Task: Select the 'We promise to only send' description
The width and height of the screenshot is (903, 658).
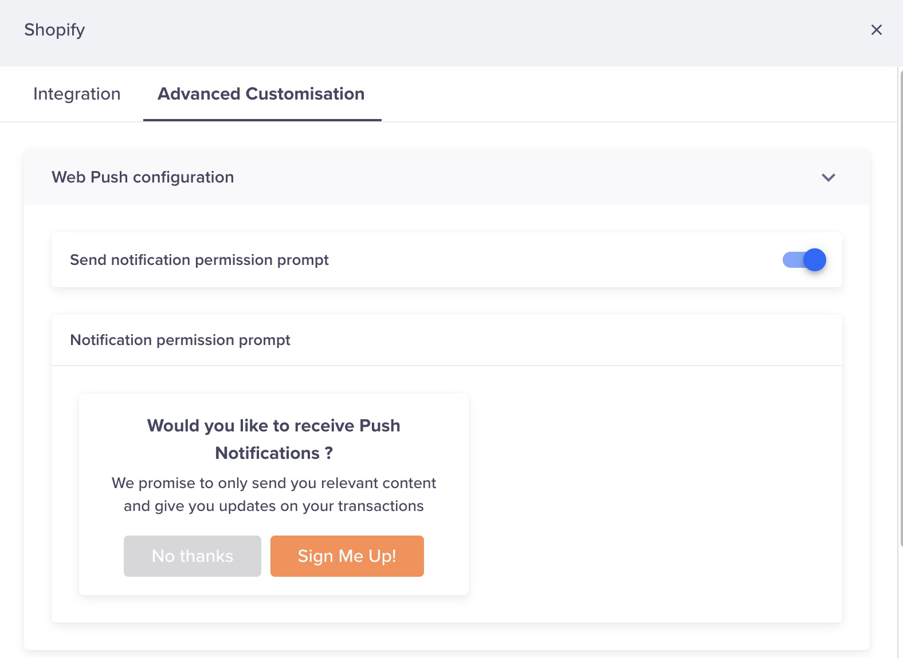Action: pyautogui.click(x=274, y=483)
